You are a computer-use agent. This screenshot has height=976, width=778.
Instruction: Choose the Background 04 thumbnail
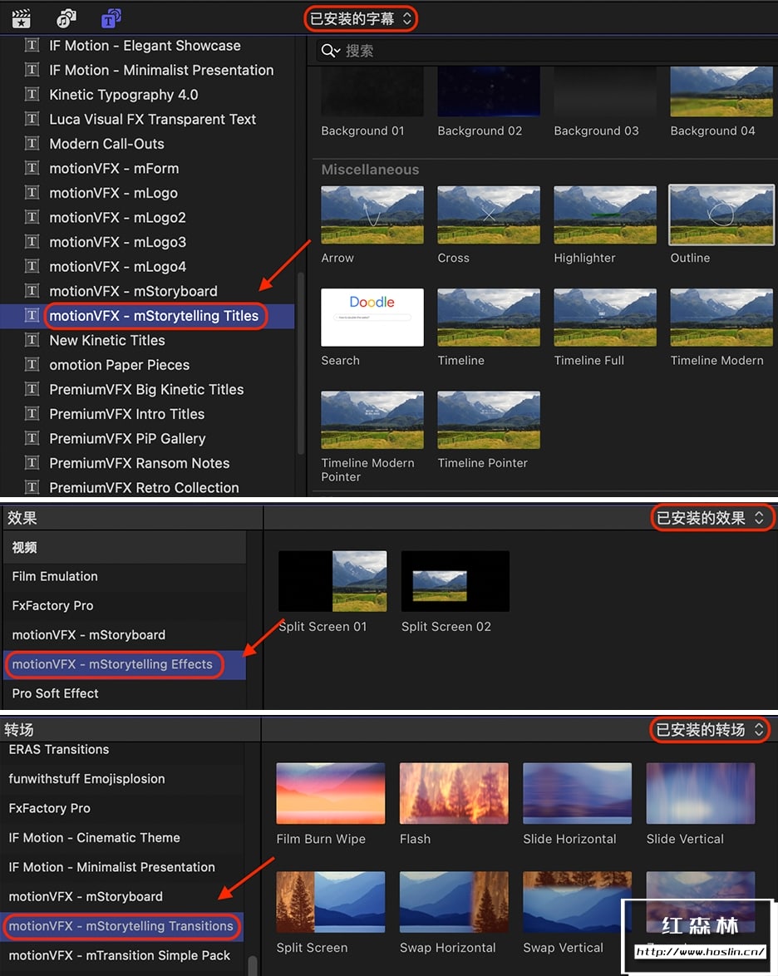click(x=721, y=91)
